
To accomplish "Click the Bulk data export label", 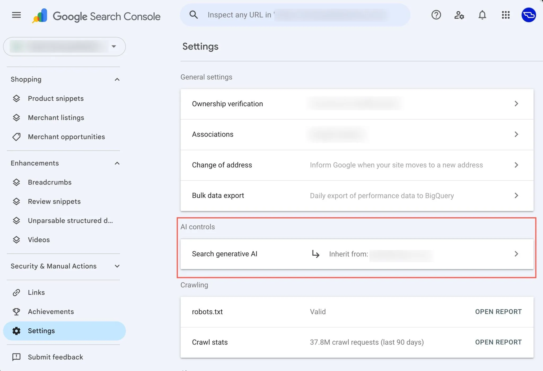I will pos(218,196).
